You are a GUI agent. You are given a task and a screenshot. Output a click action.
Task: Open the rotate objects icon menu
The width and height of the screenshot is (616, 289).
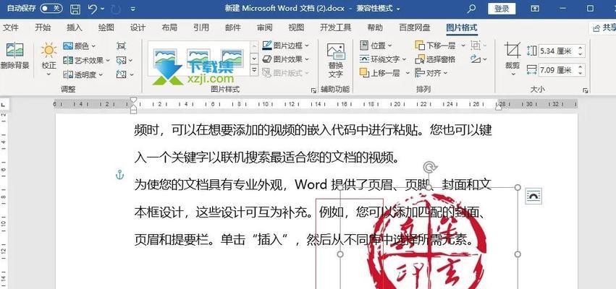point(478,59)
